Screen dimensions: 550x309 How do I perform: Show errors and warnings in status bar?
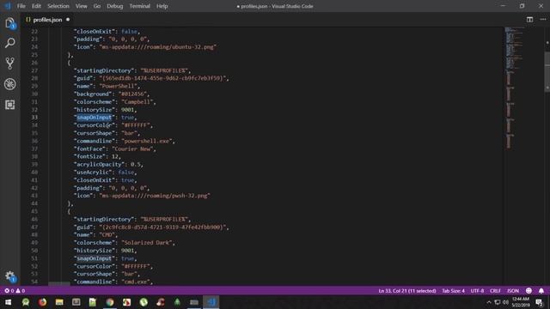(15, 291)
